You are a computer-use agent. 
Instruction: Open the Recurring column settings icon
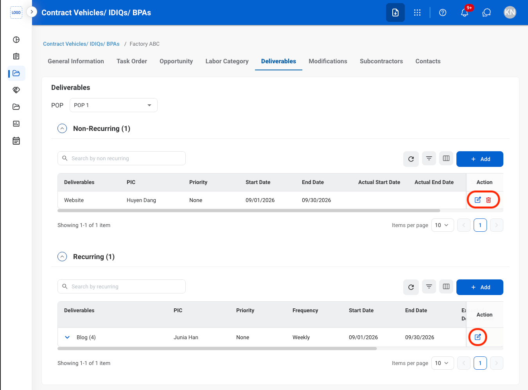[x=446, y=286]
